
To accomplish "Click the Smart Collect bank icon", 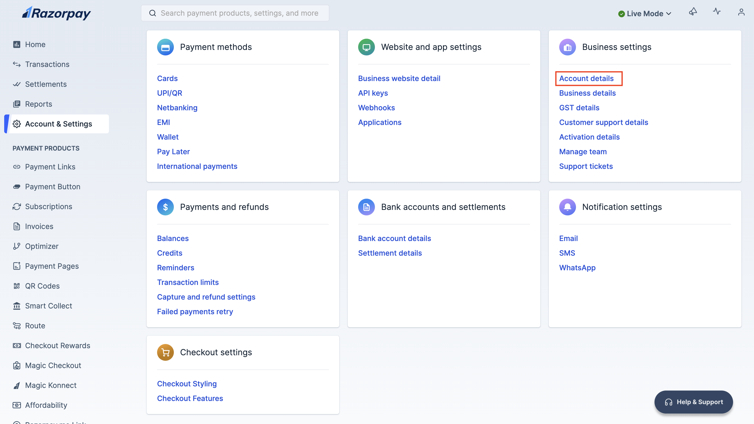I will [x=17, y=306].
